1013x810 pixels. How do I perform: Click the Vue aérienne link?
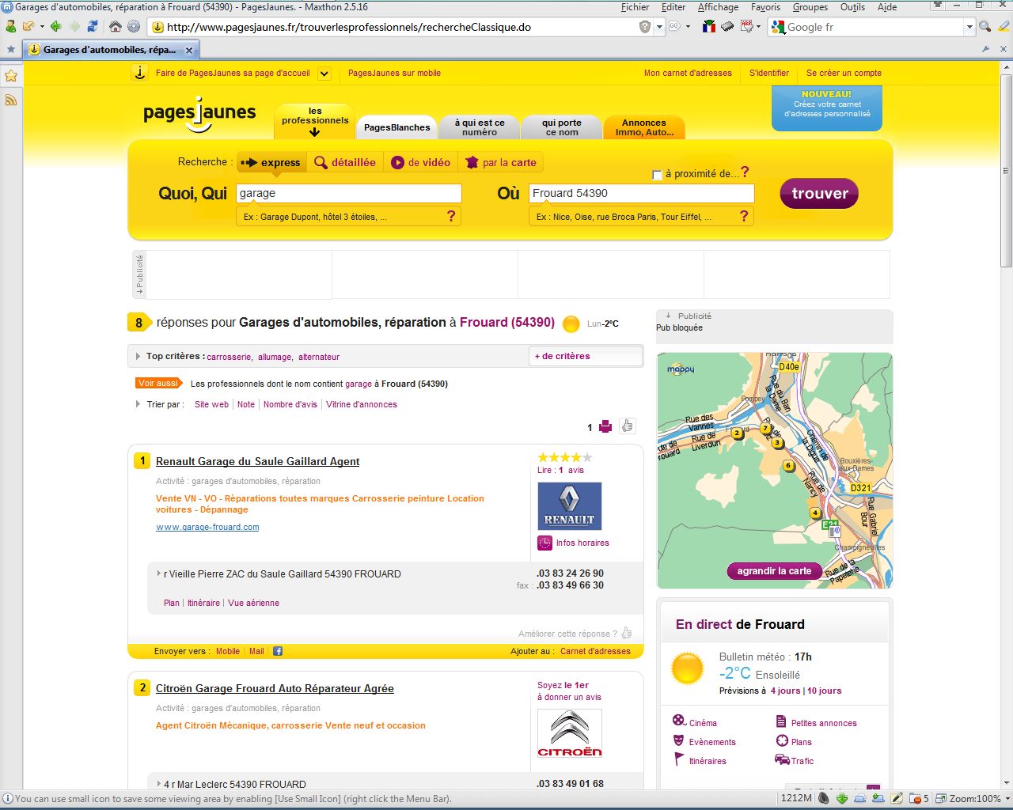point(253,603)
